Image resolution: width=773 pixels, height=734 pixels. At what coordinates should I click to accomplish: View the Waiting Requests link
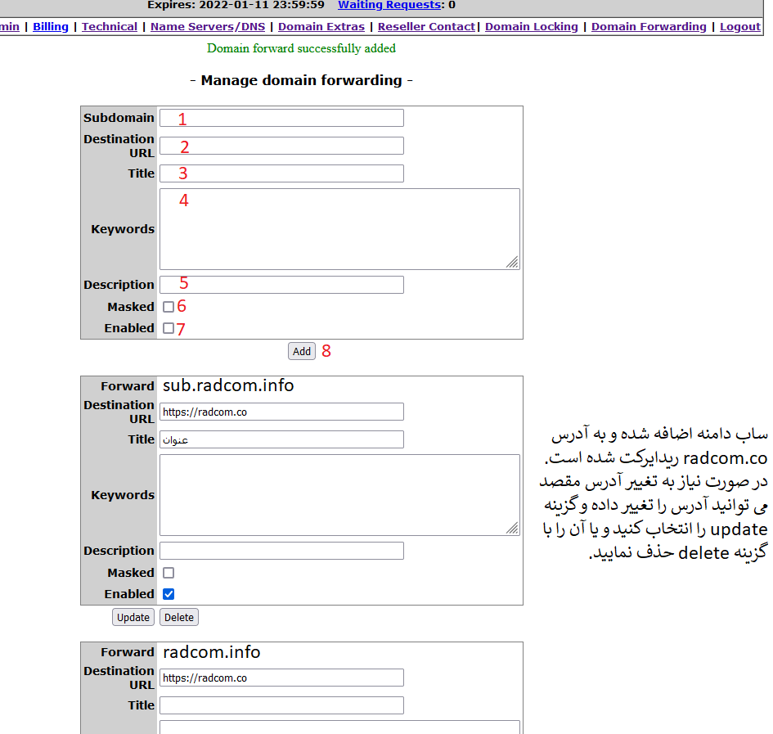tap(389, 5)
